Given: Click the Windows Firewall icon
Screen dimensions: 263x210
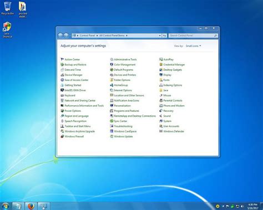Looking at the screenshot, I should coord(62,136).
